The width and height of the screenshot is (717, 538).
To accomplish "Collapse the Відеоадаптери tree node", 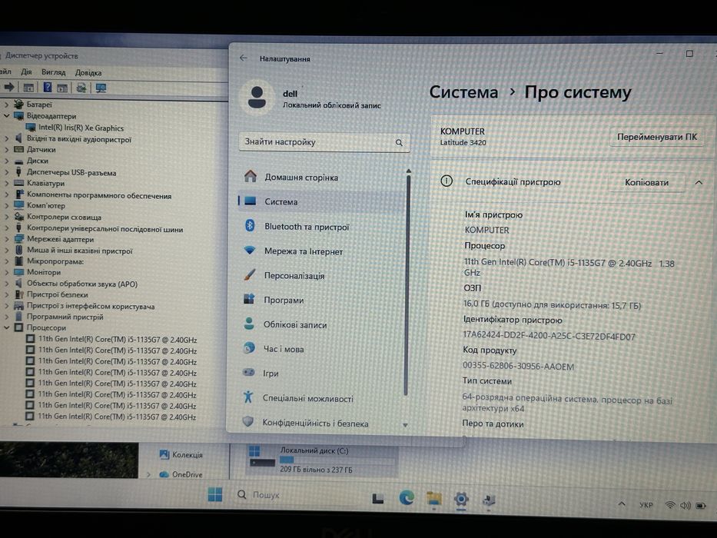I will point(6,116).
